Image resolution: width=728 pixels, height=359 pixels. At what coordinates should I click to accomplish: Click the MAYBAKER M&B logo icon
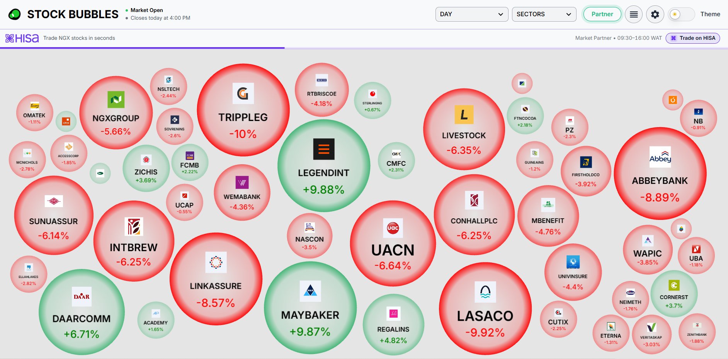coord(310,291)
